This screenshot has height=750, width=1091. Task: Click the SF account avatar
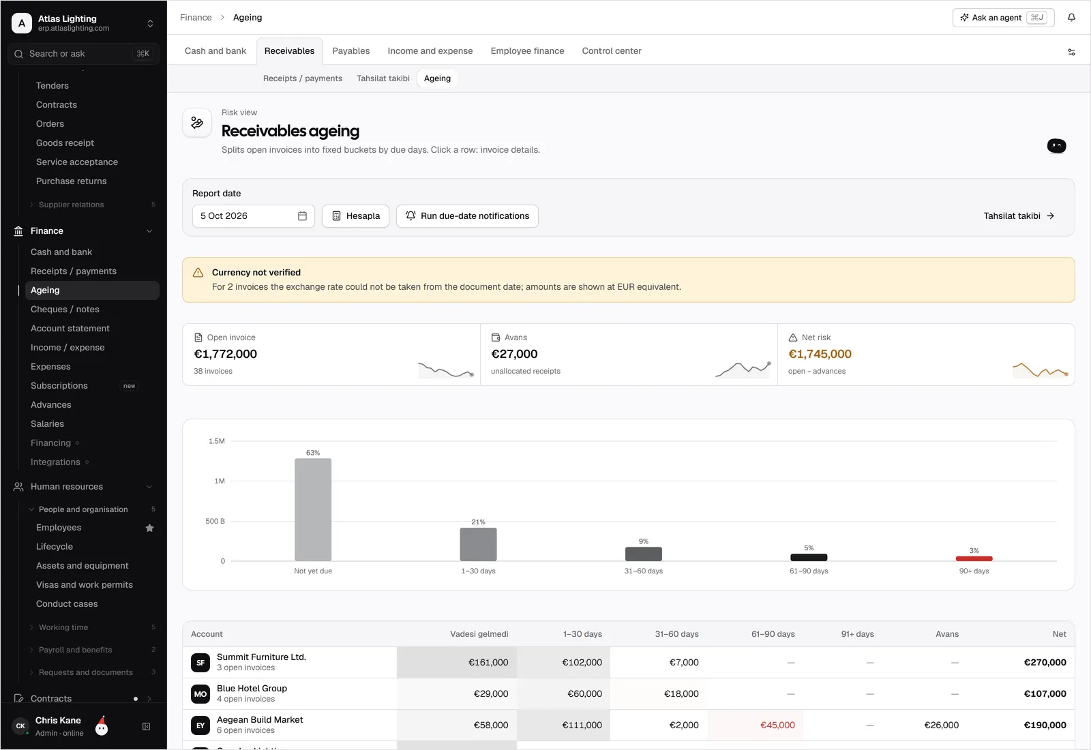(x=200, y=663)
